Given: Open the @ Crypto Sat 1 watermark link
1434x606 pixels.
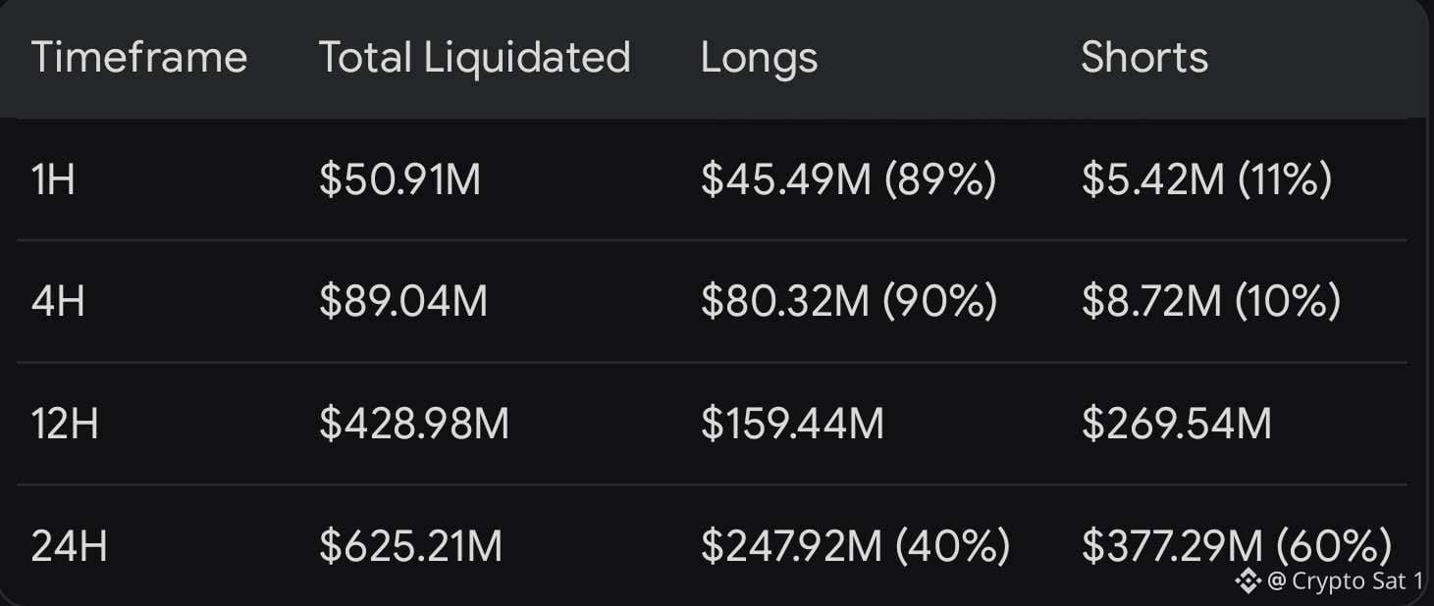Looking at the screenshot, I should point(1345,581).
